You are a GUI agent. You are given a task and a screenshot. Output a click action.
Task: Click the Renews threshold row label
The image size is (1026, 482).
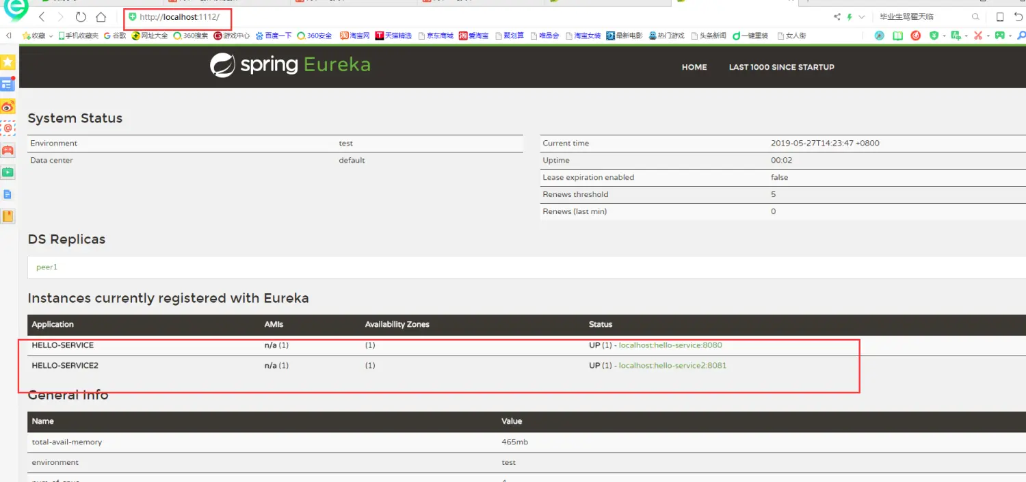click(575, 195)
